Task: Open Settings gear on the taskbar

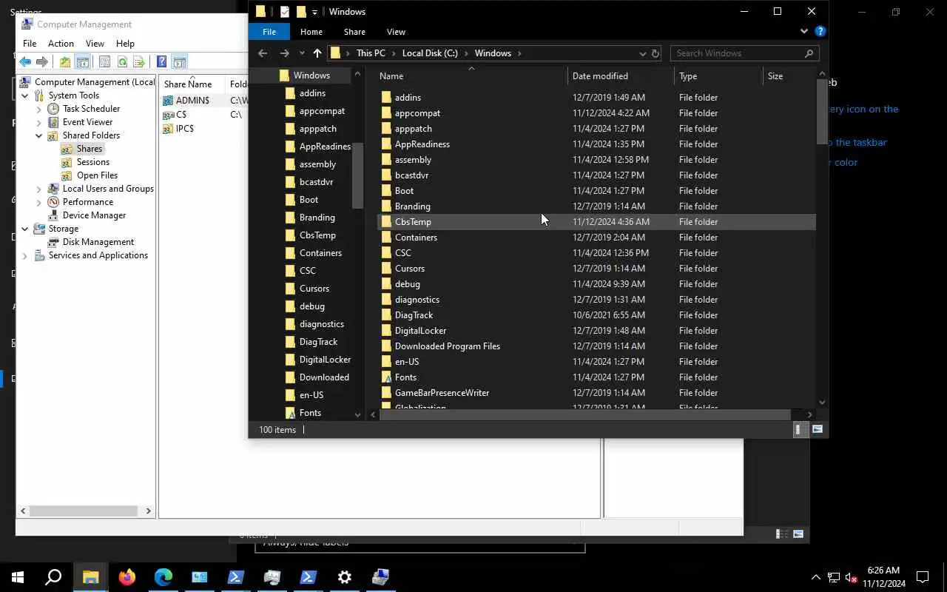Action: [345, 577]
